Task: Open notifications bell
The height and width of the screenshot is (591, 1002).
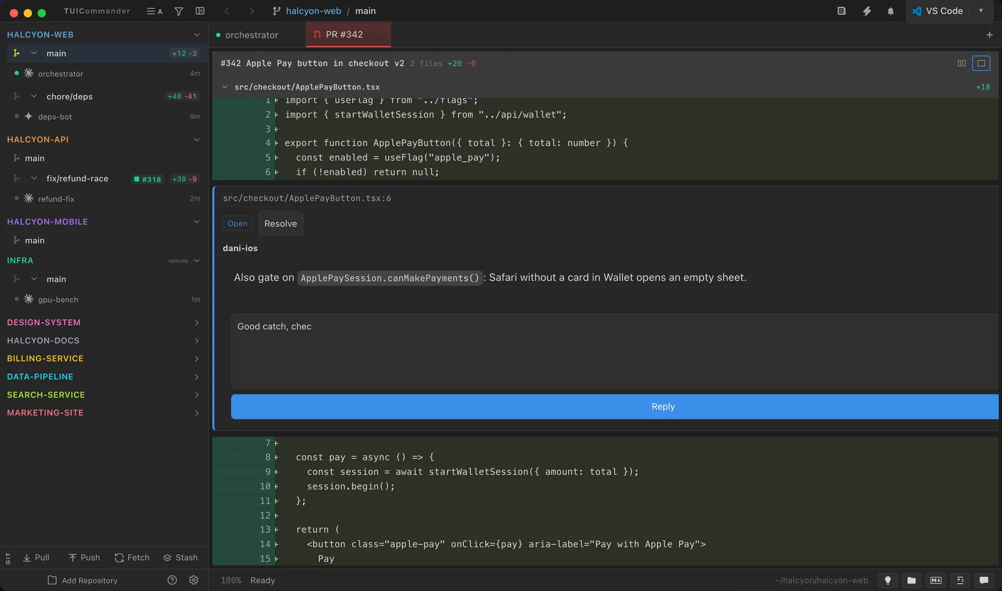Action: 890,11
